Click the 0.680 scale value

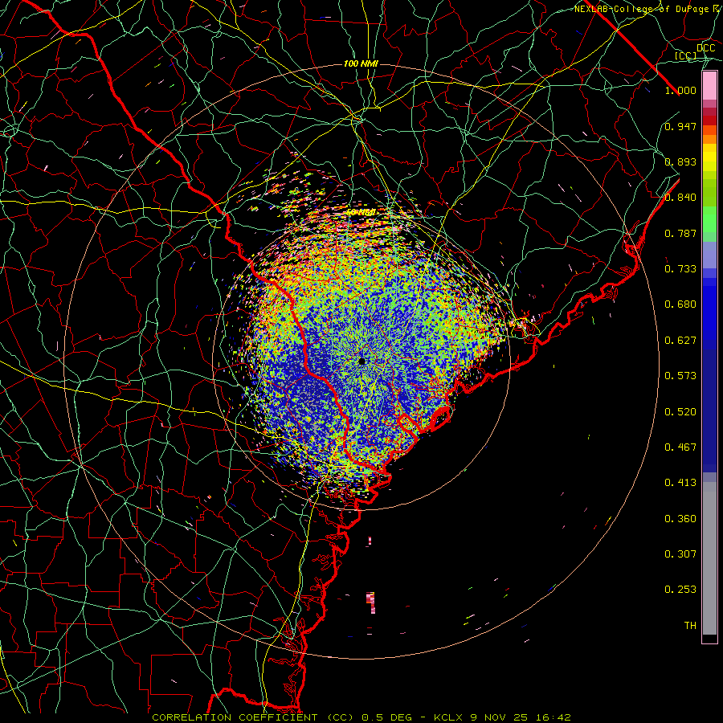[x=680, y=304]
